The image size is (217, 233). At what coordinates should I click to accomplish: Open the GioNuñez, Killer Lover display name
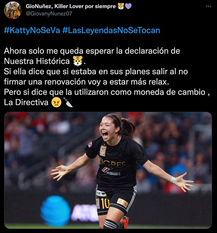[x=71, y=6]
